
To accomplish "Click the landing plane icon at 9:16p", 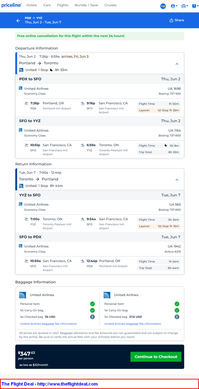I will click(83, 103).
